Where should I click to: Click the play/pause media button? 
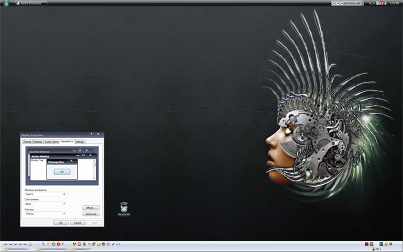338,3
